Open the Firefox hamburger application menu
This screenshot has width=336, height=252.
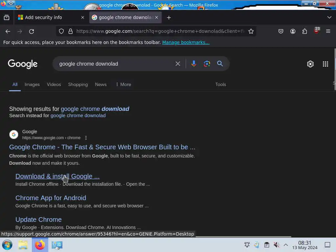pos(328,31)
